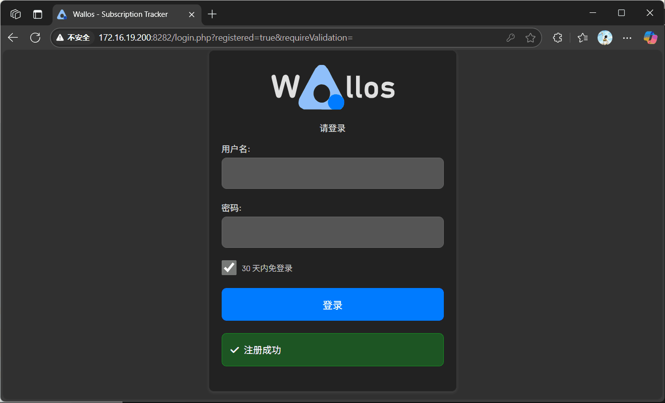This screenshot has height=403, width=665.
Task: Reload the page with refresh icon
Action: (x=35, y=38)
